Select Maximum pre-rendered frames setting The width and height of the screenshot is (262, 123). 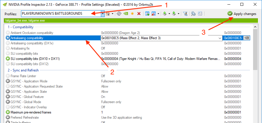click(128, 112)
